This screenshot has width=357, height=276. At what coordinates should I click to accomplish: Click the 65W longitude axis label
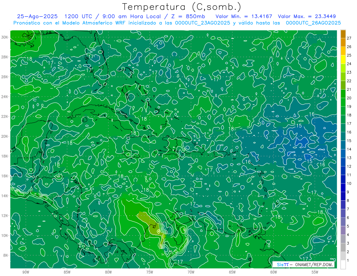232,272
